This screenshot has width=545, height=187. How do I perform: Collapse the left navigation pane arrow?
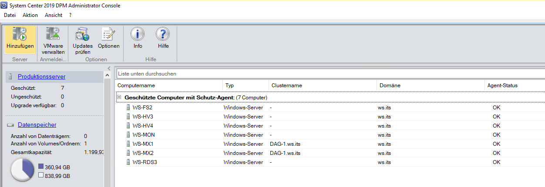pyautogui.click(x=109, y=69)
